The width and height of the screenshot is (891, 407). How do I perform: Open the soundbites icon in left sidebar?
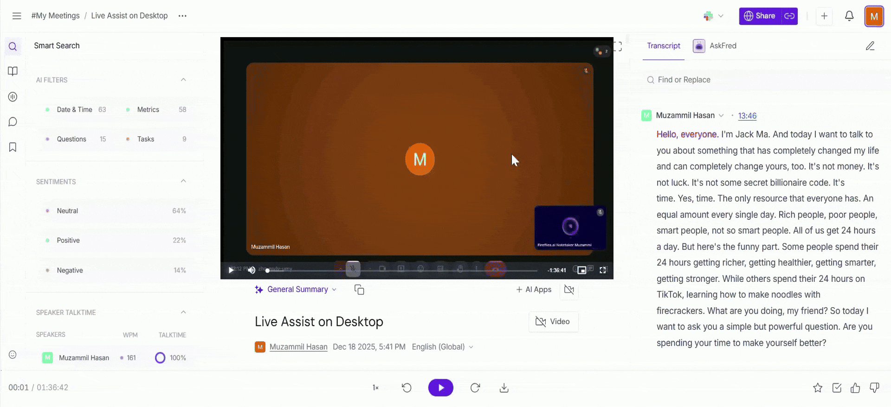(x=13, y=97)
